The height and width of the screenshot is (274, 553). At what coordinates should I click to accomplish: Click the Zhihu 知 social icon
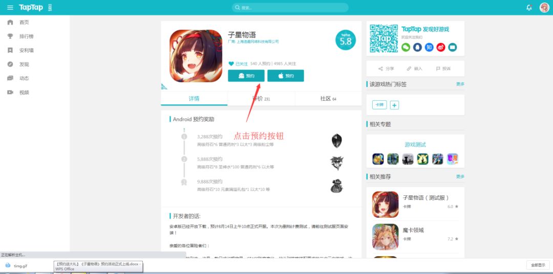[429, 47]
